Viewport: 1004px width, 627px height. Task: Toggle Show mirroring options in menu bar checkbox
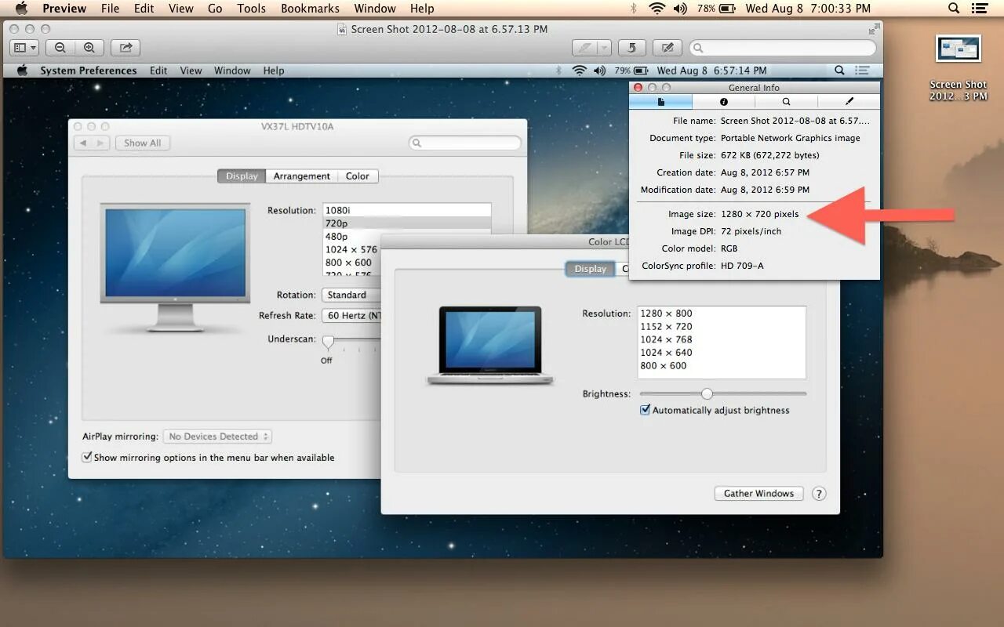87,457
